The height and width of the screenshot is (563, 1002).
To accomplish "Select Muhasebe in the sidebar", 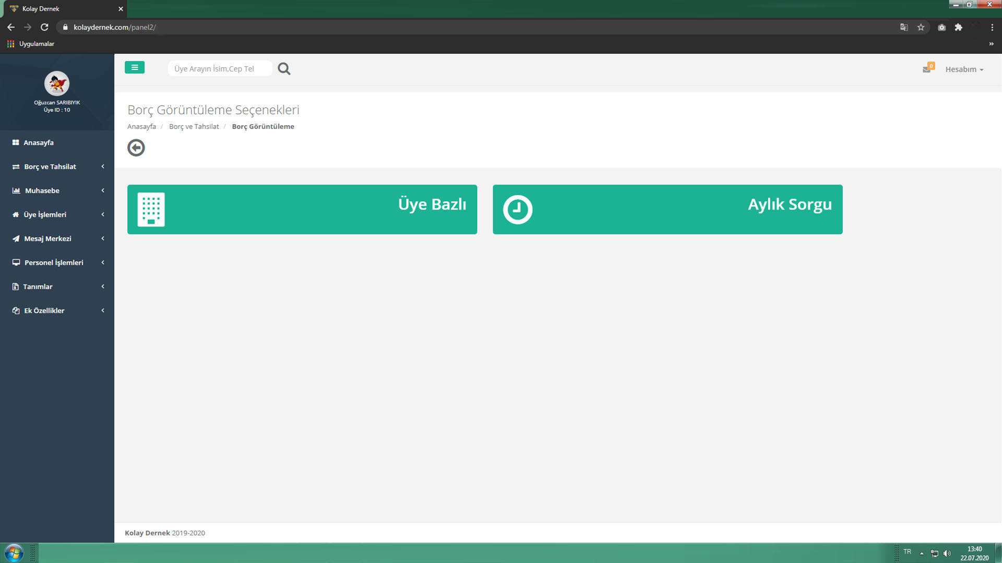I will click(57, 191).
